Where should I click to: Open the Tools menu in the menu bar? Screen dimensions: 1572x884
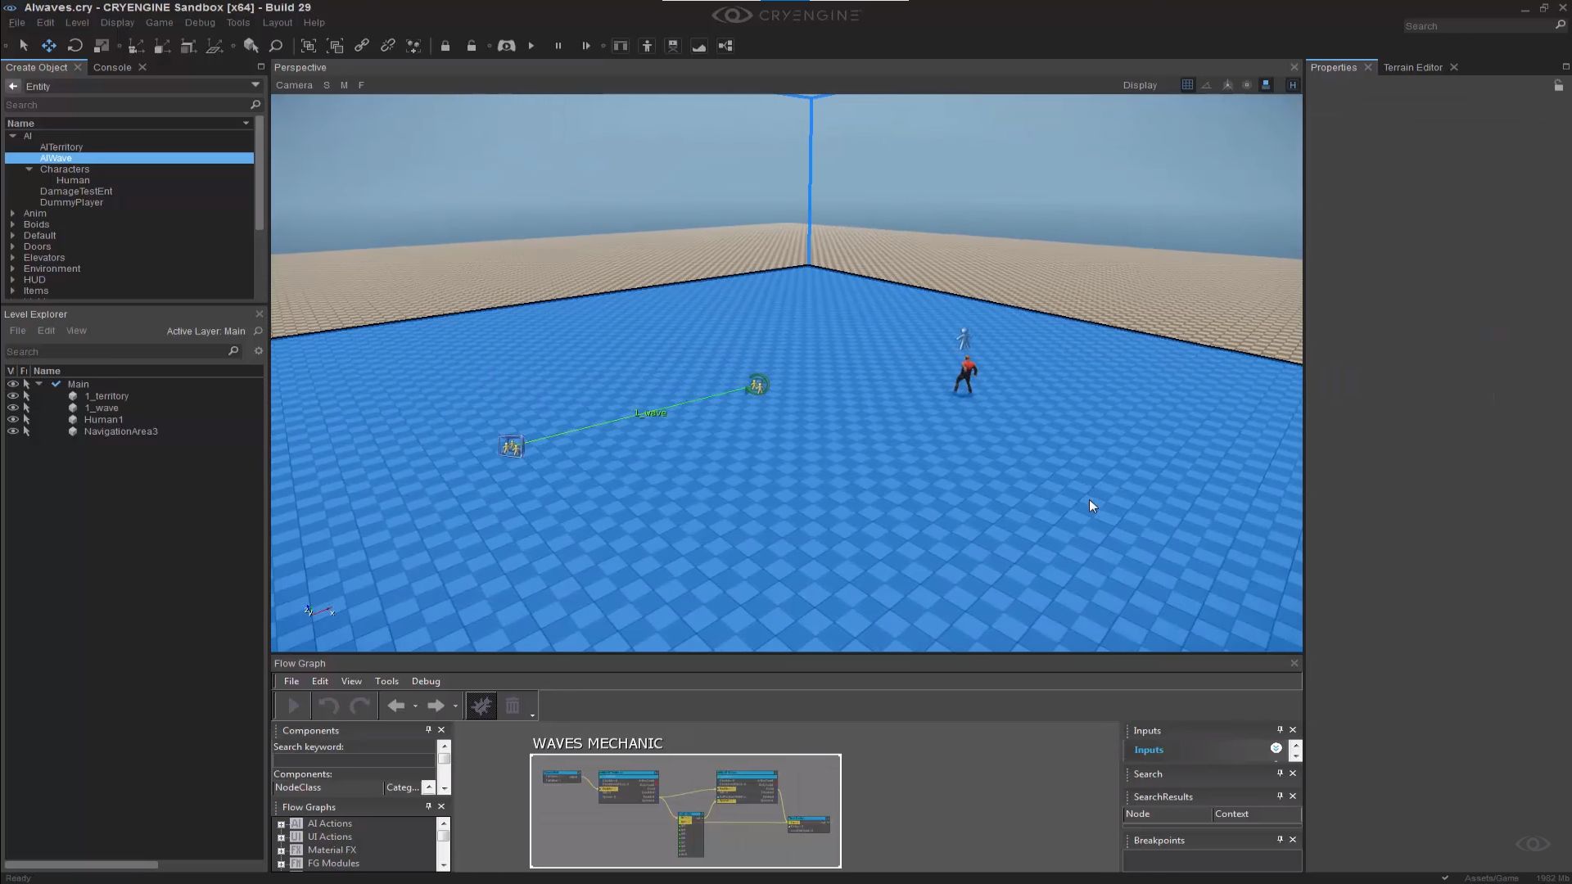pyautogui.click(x=238, y=22)
